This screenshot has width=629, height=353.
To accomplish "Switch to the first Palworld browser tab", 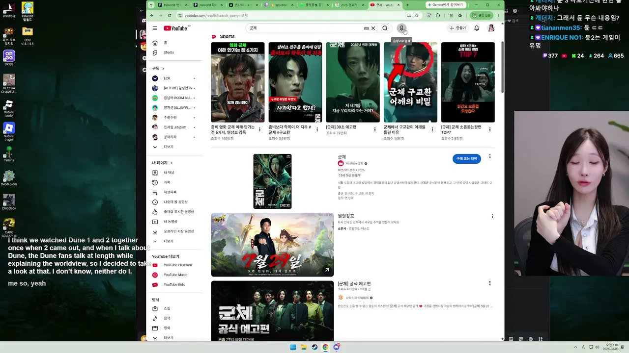I will tap(171, 5).
